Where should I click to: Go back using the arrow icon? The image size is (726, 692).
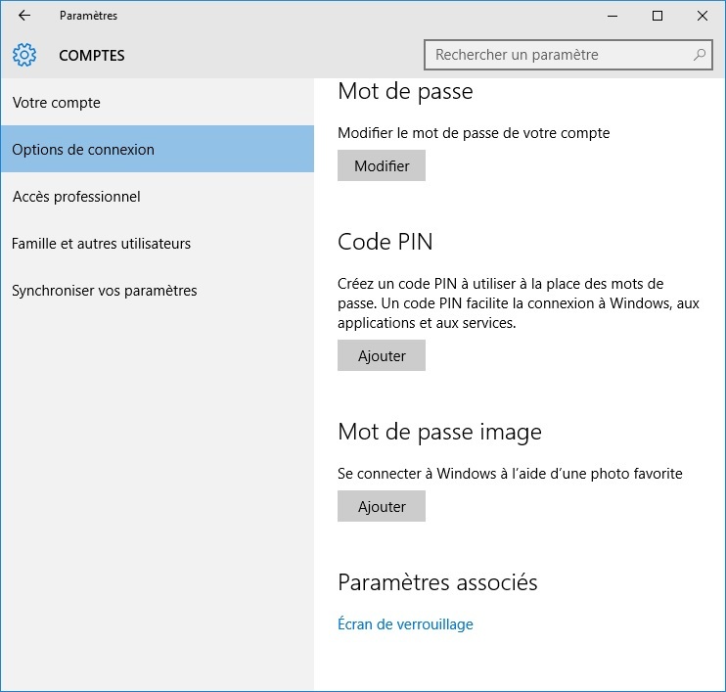point(24,16)
